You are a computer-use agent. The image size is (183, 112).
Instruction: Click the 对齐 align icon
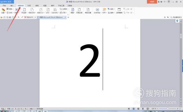pos(104,10)
